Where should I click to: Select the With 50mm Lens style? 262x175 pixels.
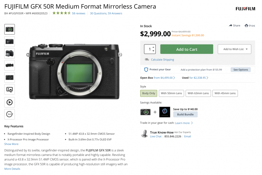[171, 93]
